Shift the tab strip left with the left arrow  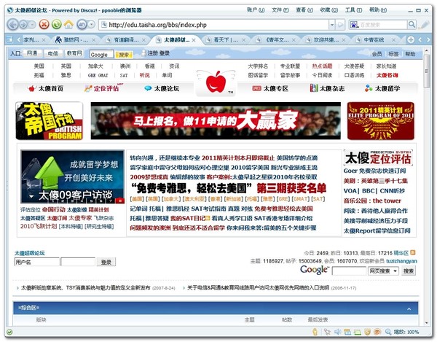pyautogui.click(x=420, y=40)
